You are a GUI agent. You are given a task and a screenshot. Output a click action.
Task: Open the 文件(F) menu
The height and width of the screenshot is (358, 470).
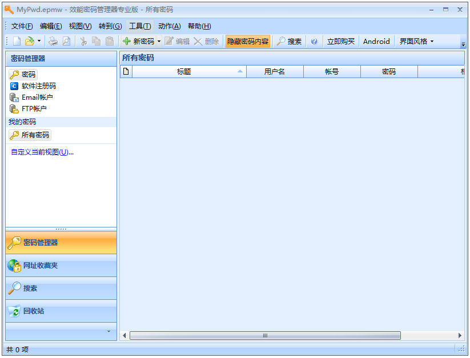coord(22,26)
